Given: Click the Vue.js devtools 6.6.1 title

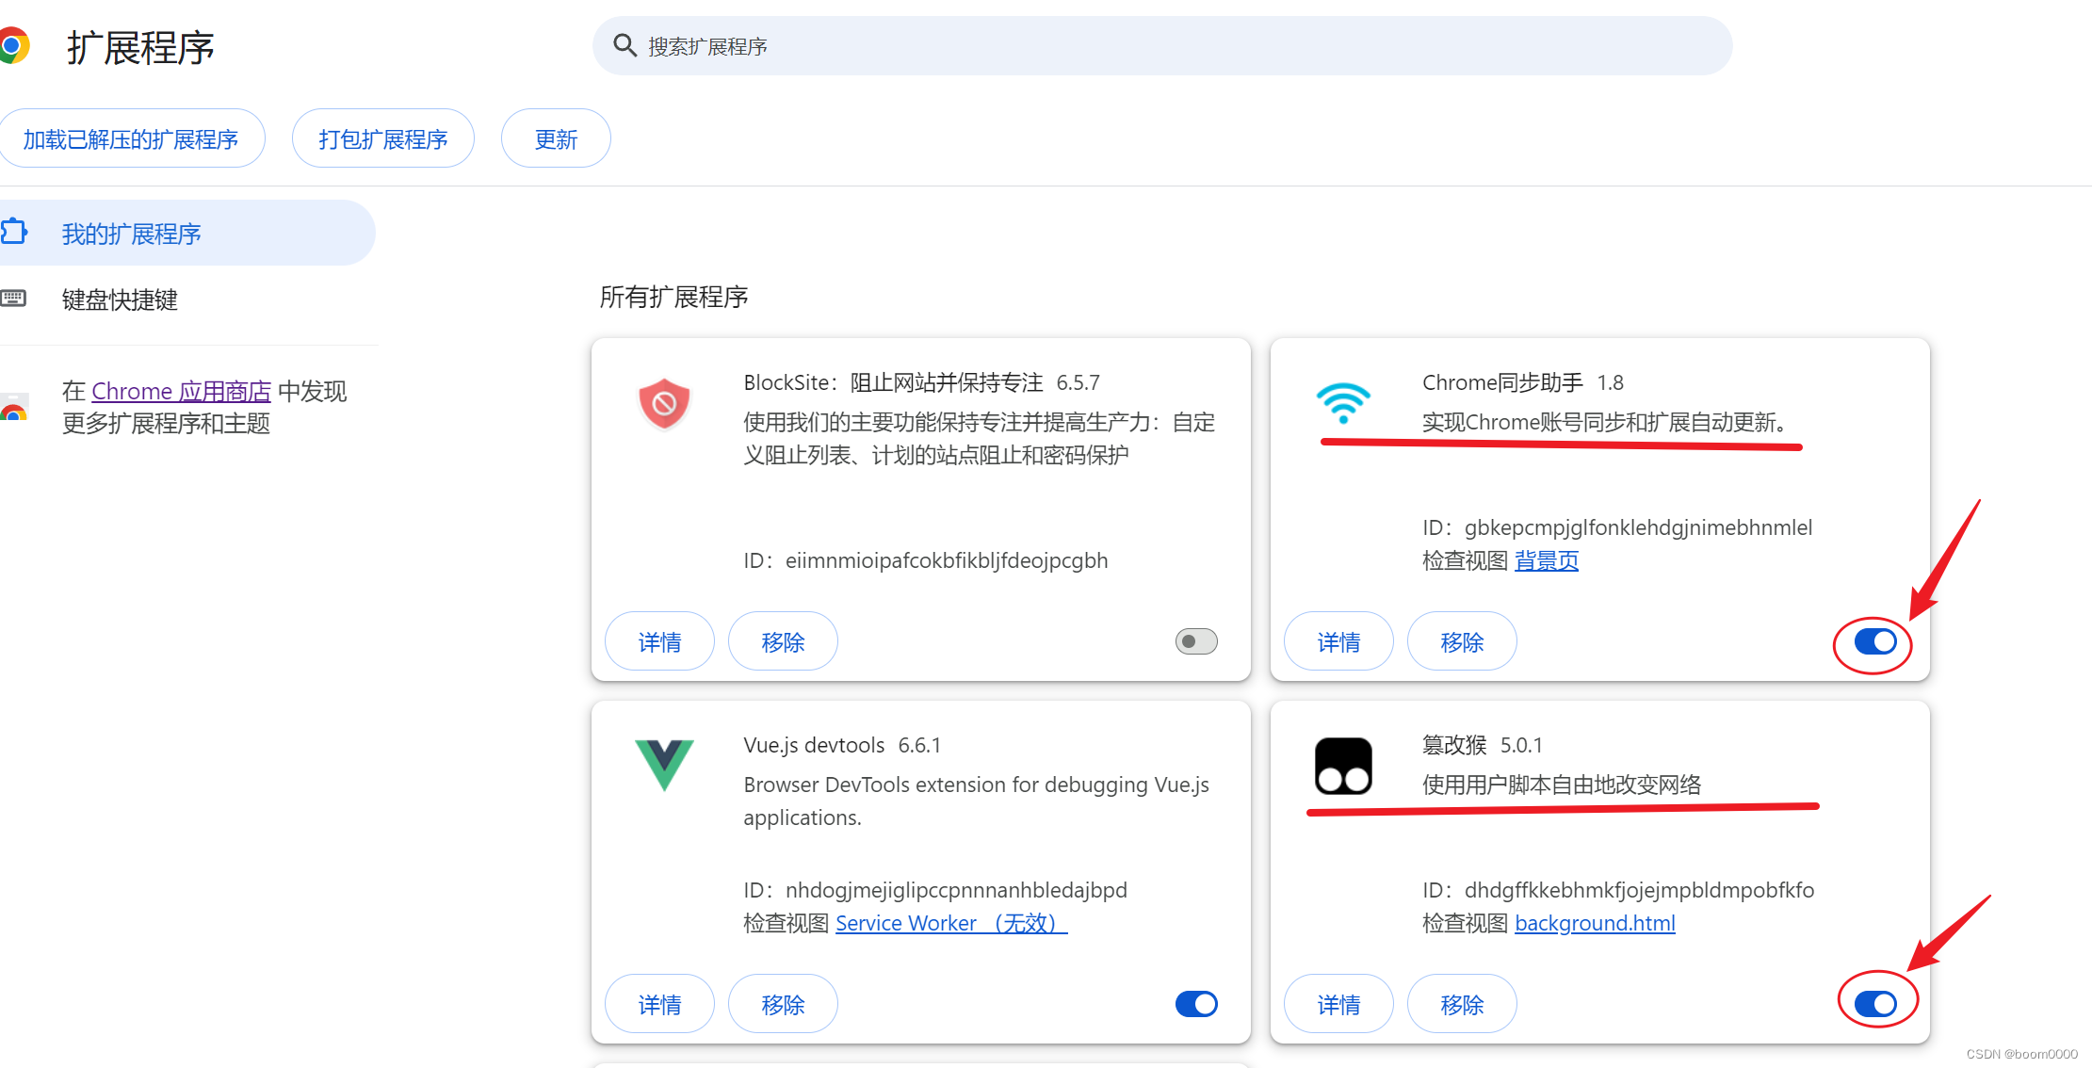Looking at the screenshot, I should 842,745.
